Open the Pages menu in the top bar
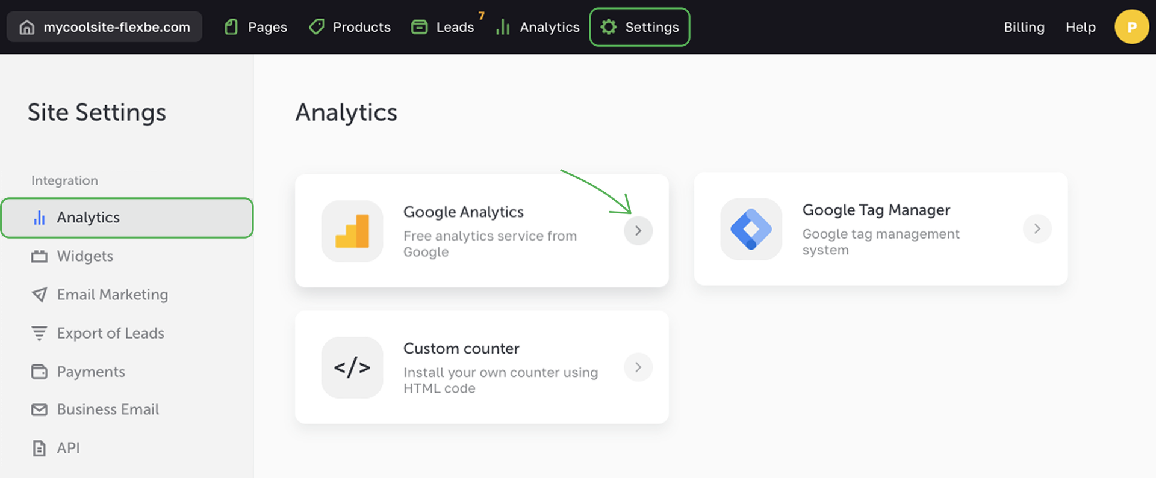The height and width of the screenshot is (478, 1156). point(256,27)
